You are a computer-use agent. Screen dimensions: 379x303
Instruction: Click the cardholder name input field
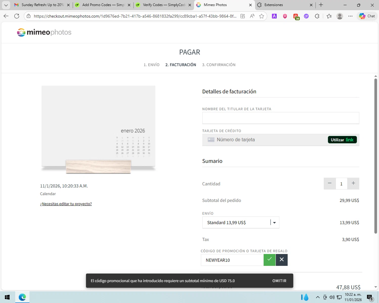tap(281, 118)
